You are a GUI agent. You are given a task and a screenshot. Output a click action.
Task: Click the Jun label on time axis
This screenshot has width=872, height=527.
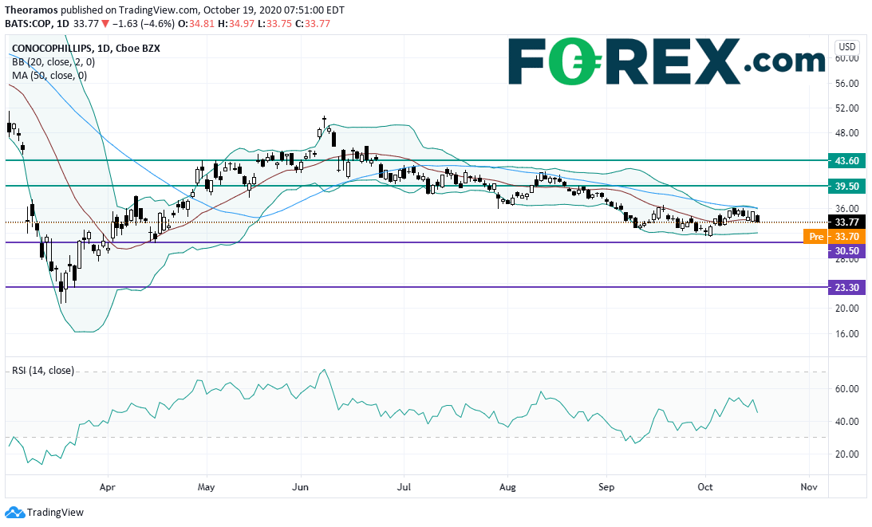point(300,487)
